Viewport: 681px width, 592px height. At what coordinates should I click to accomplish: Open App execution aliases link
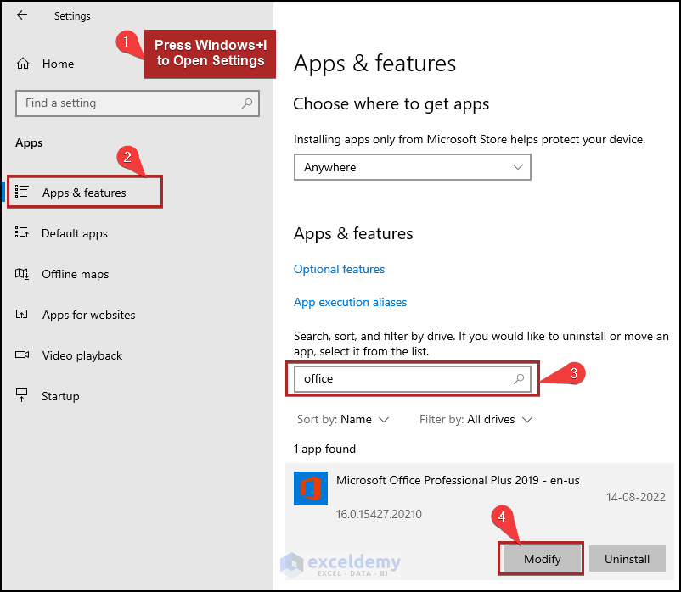point(350,302)
